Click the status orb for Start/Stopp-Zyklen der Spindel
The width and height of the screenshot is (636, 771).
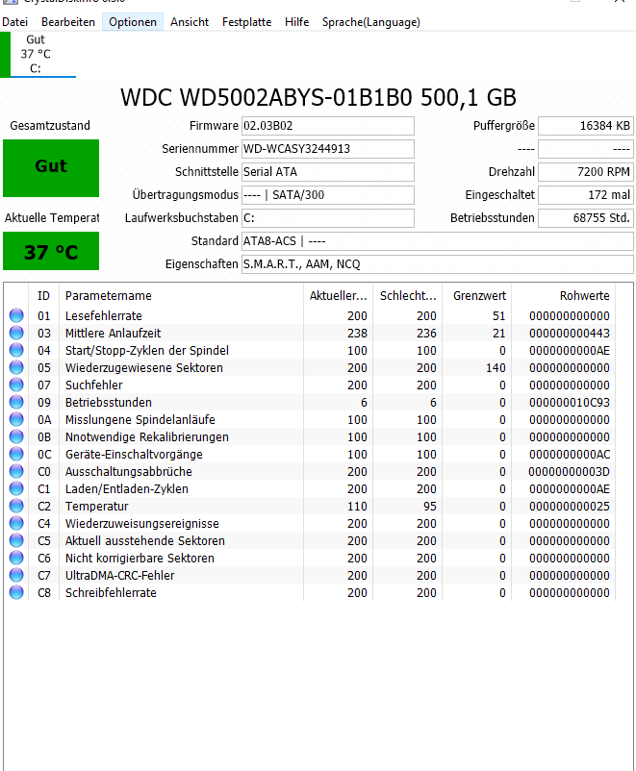[x=16, y=350]
